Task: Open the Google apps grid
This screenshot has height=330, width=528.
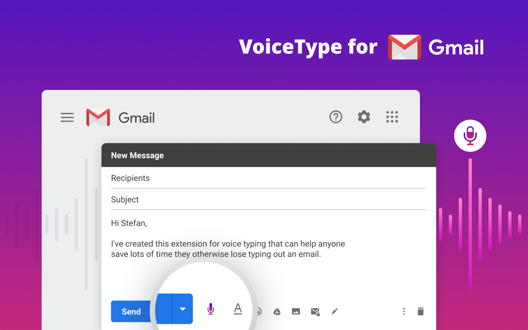Action: pyautogui.click(x=392, y=117)
